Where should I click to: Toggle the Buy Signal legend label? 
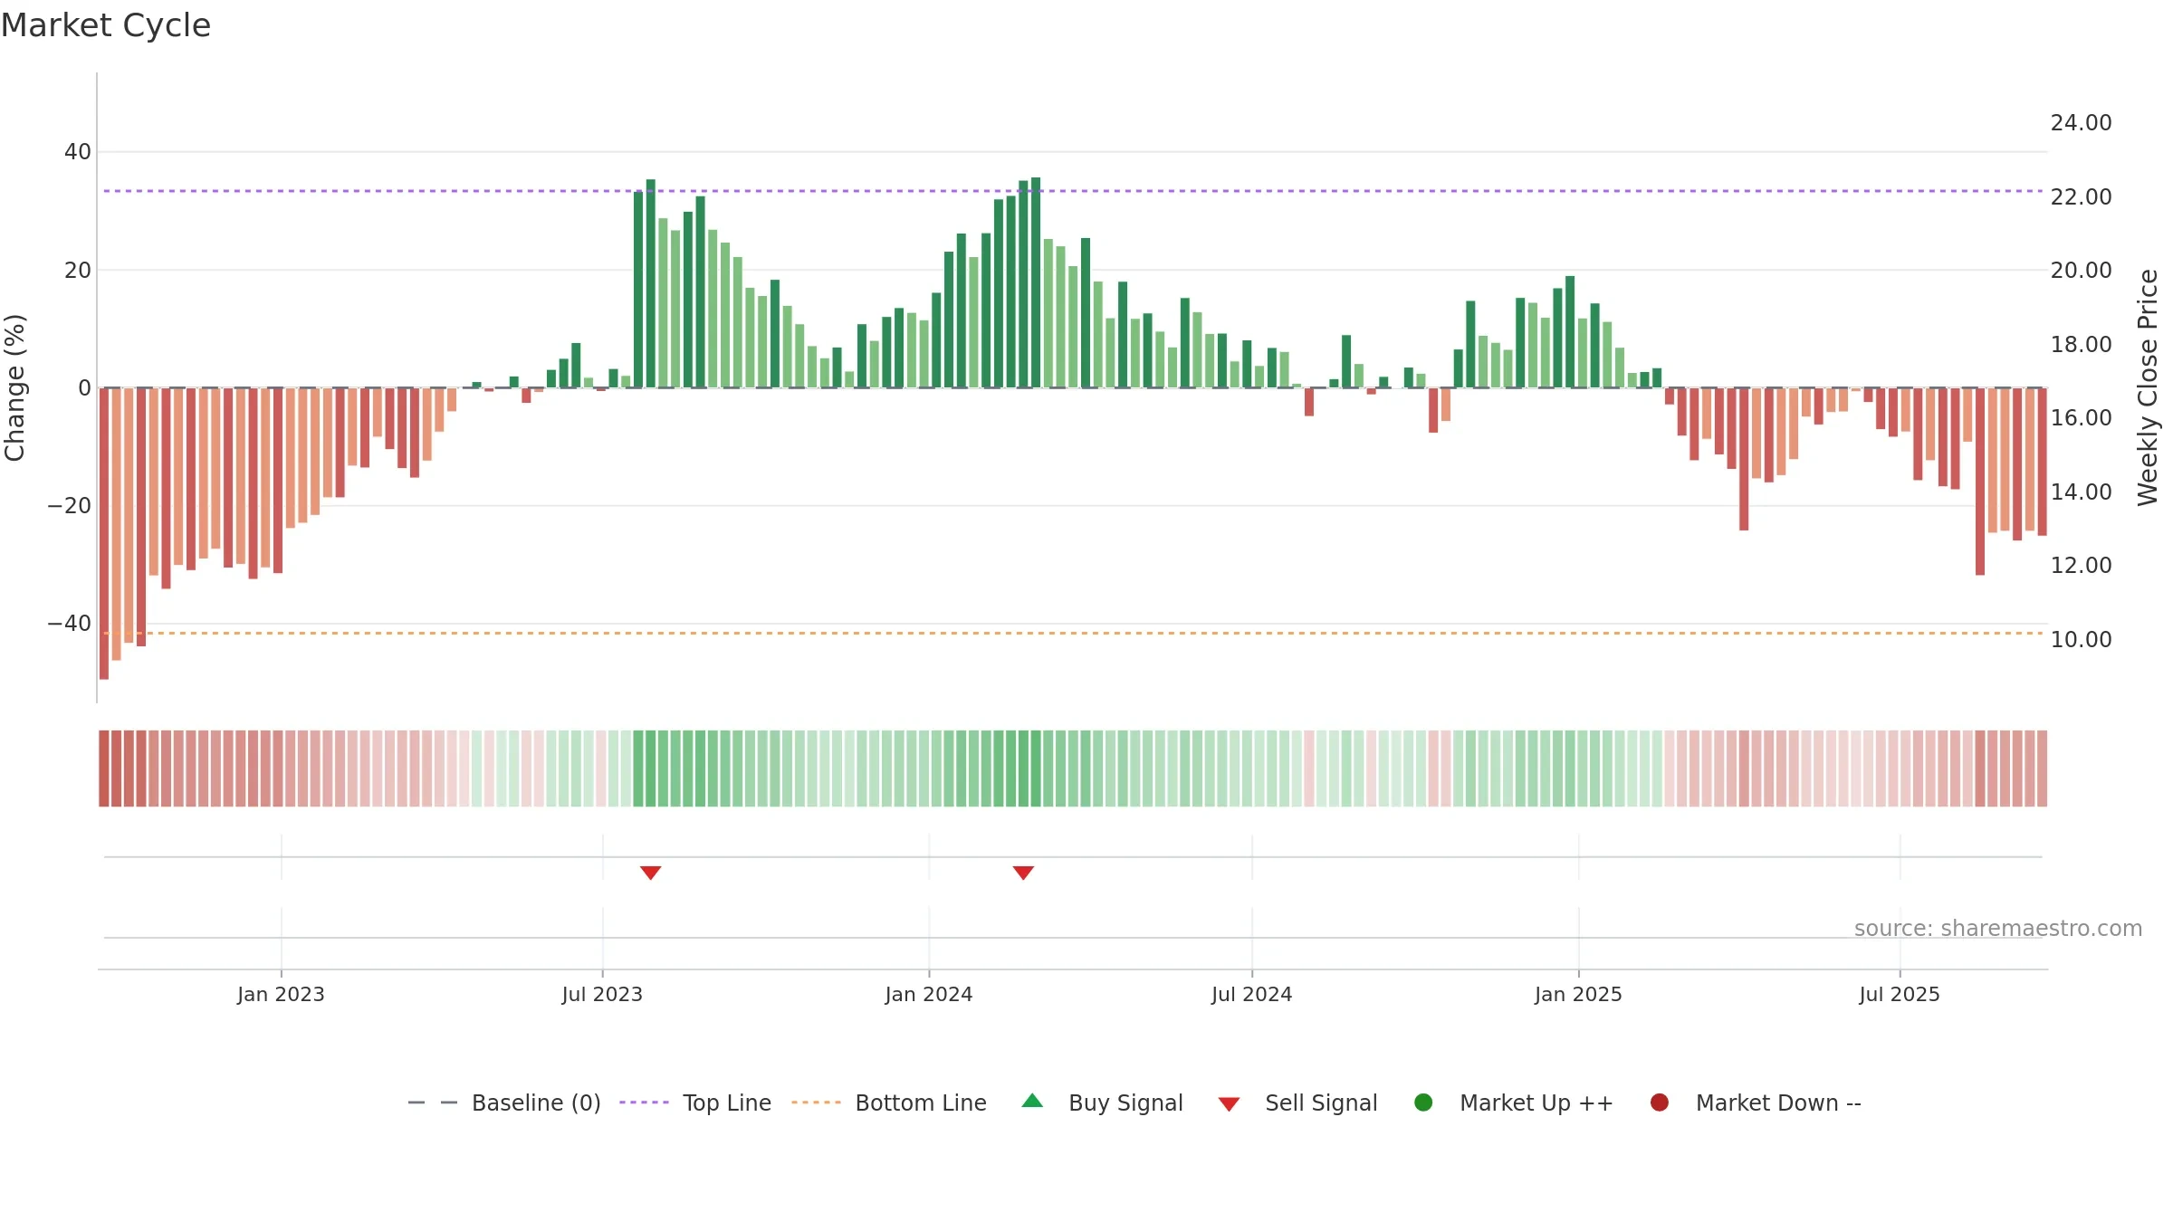pyautogui.click(x=1125, y=1103)
